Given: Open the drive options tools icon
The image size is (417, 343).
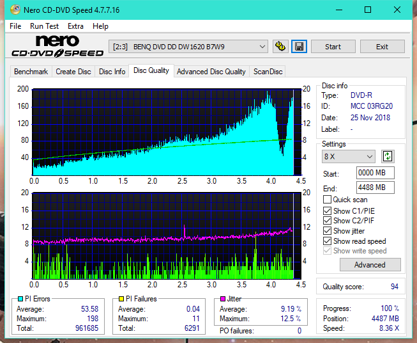Looking at the screenshot, I should point(280,47).
